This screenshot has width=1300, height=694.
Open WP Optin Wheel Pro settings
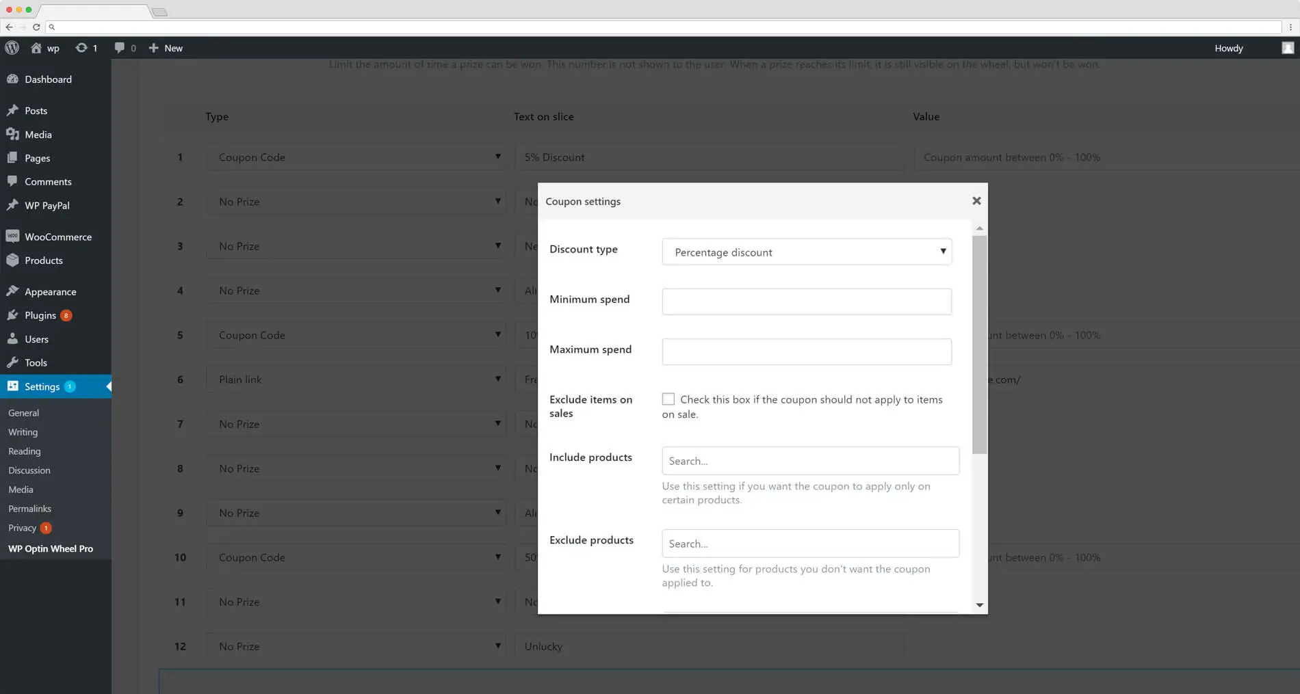[51, 548]
